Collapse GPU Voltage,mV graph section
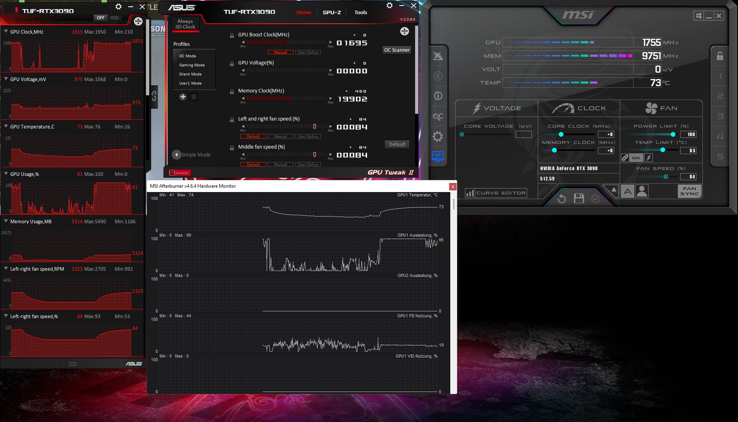This screenshot has height=422, width=738. coord(6,79)
